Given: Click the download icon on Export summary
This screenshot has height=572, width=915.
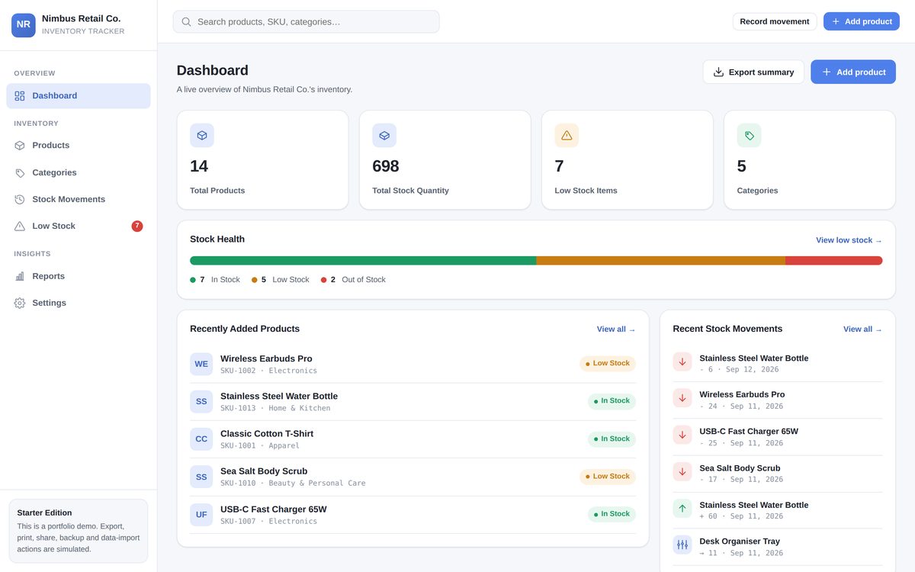Looking at the screenshot, I should [x=718, y=72].
